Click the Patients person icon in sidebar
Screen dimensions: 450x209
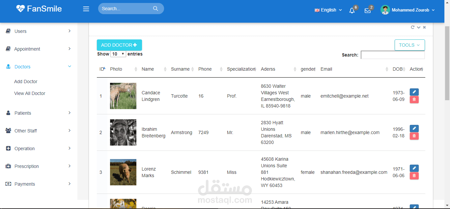(8, 113)
